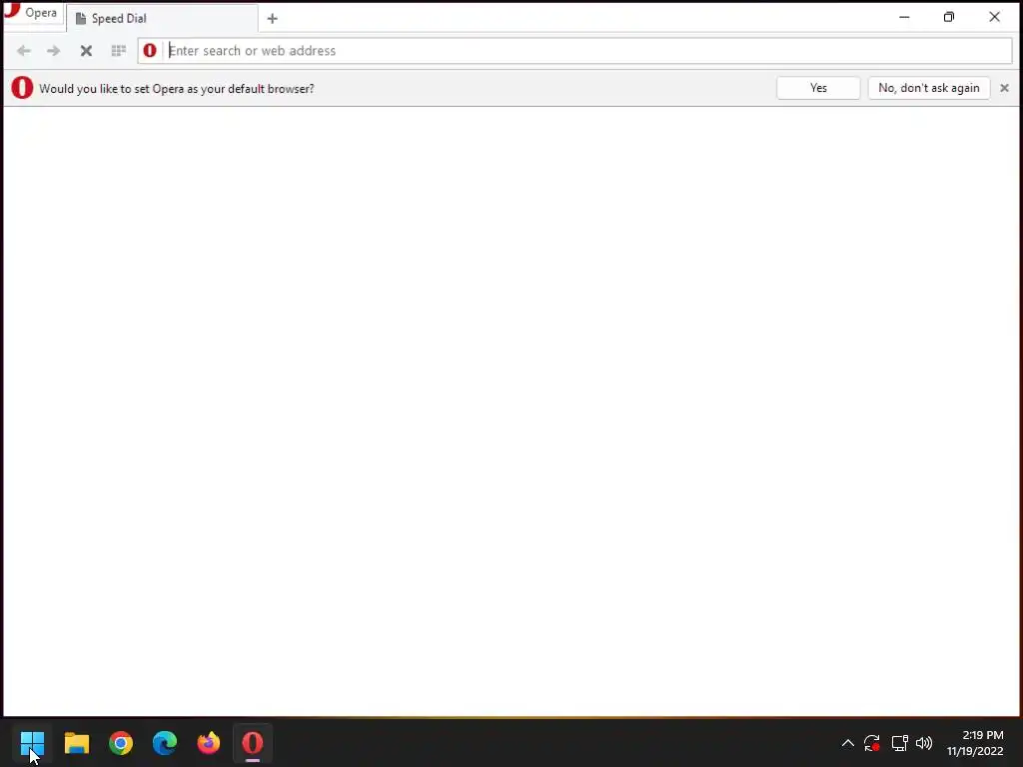Open the volume control tray icon
This screenshot has width=1023, height=767.
coord(924,743)
